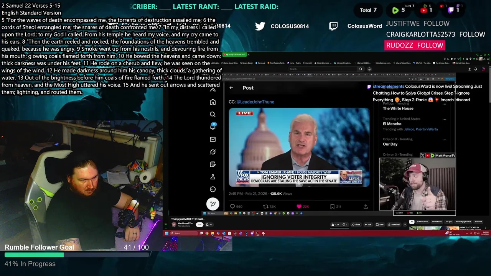Open El Mencho trending topic

click(392, 124)
